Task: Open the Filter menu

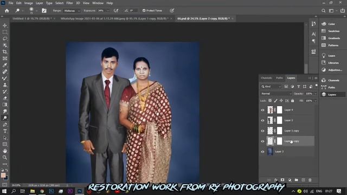Action: click(69, 3)
